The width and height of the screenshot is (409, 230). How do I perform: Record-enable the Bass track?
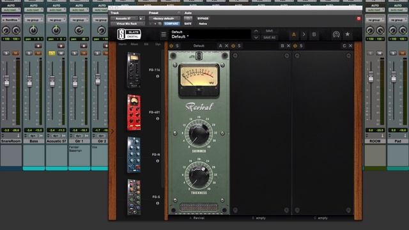(x=38, y=46)
